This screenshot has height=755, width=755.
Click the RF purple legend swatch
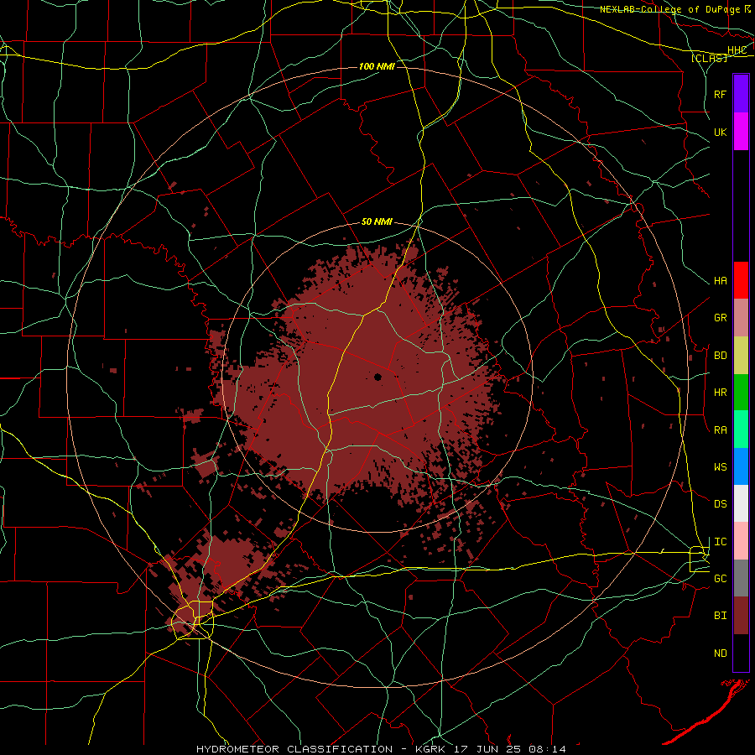[741, 94]
